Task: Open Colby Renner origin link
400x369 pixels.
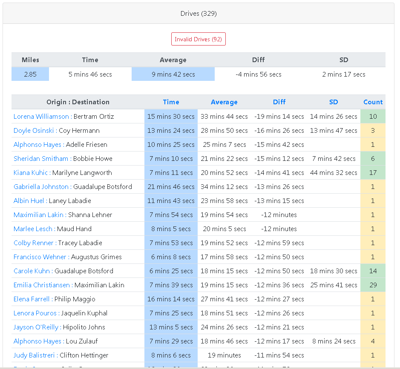Action: click(x=34, y=243)
